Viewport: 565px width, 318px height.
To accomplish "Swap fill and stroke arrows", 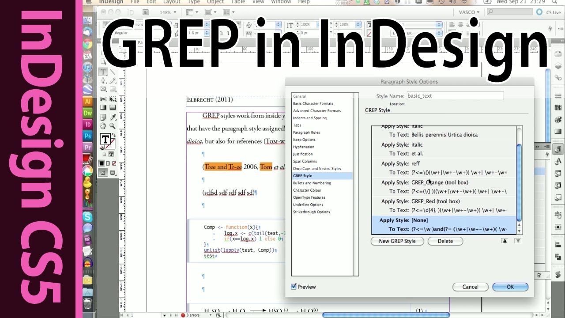I will click(114, 135).
